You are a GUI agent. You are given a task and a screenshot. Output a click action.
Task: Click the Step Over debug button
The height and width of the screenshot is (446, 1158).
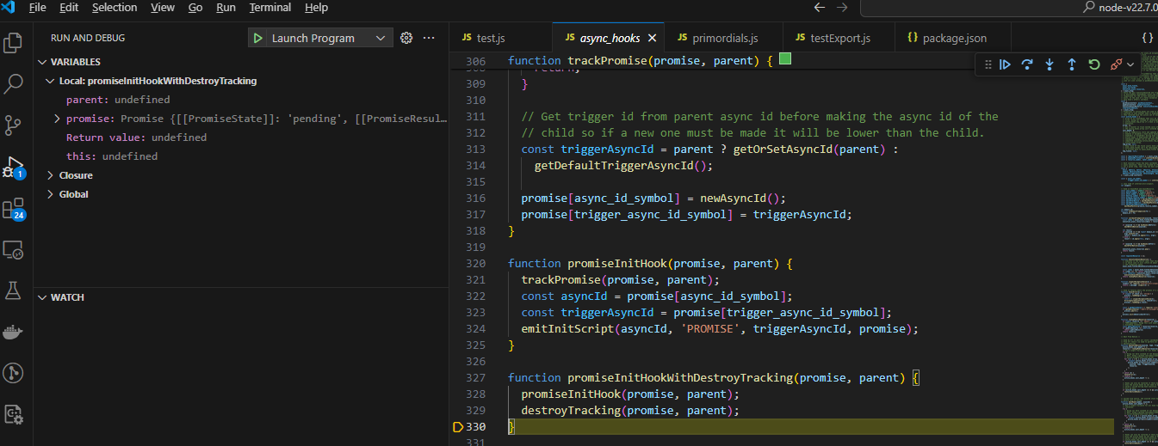click(1027, 64)
